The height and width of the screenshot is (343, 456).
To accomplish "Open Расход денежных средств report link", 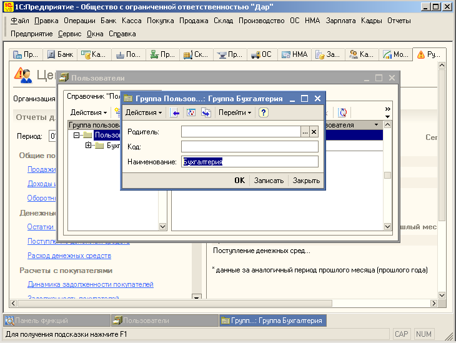I will point(69,256).
